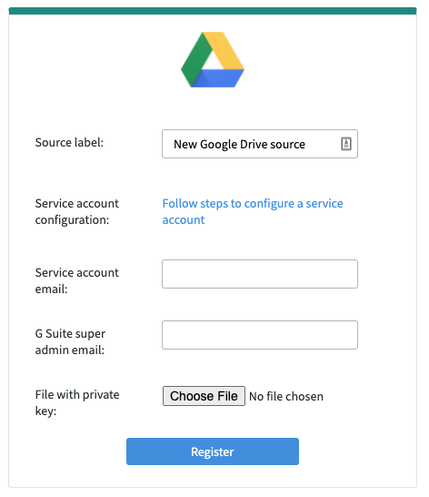The image size is (429, 497).
Task: Click the blue section of Google Drive logo
Action: coord(218,78)
